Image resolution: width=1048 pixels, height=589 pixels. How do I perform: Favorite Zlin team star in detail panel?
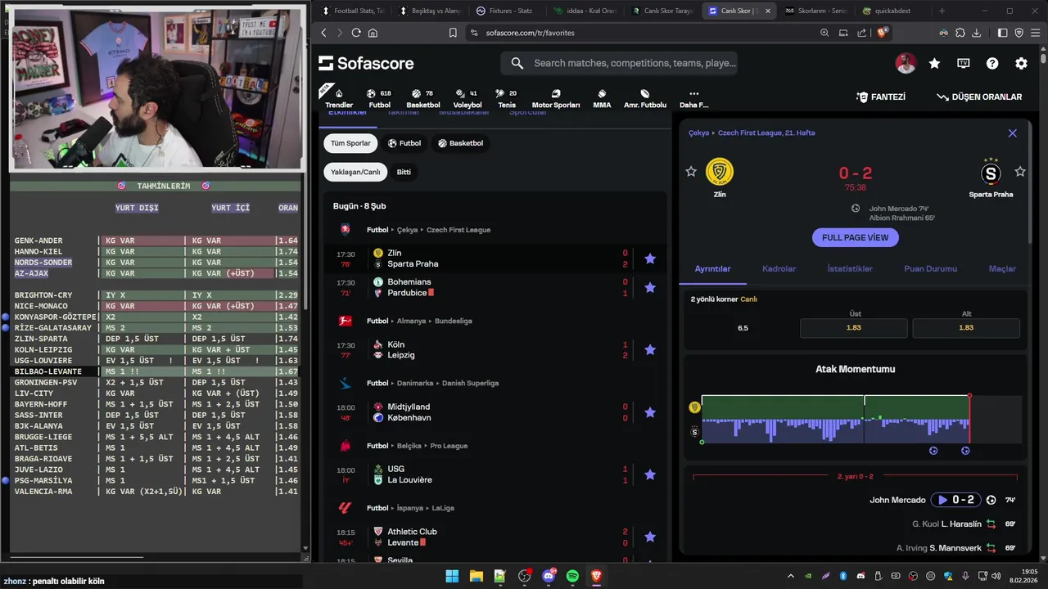pyautogui.click(x=691, y=172)
